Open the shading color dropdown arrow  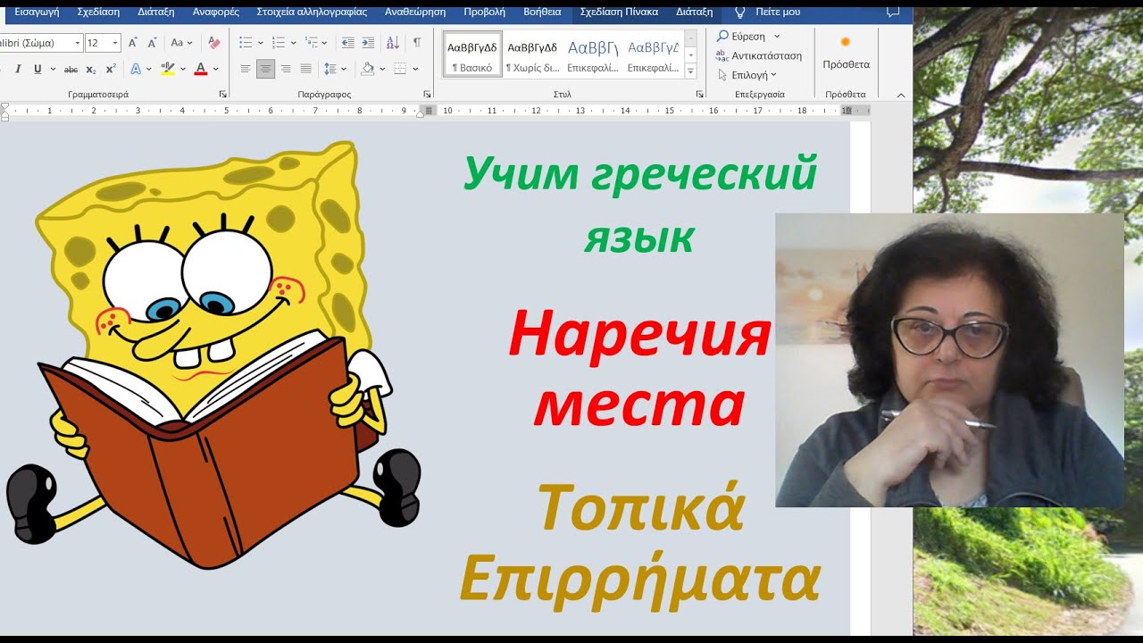coord(381,69)
